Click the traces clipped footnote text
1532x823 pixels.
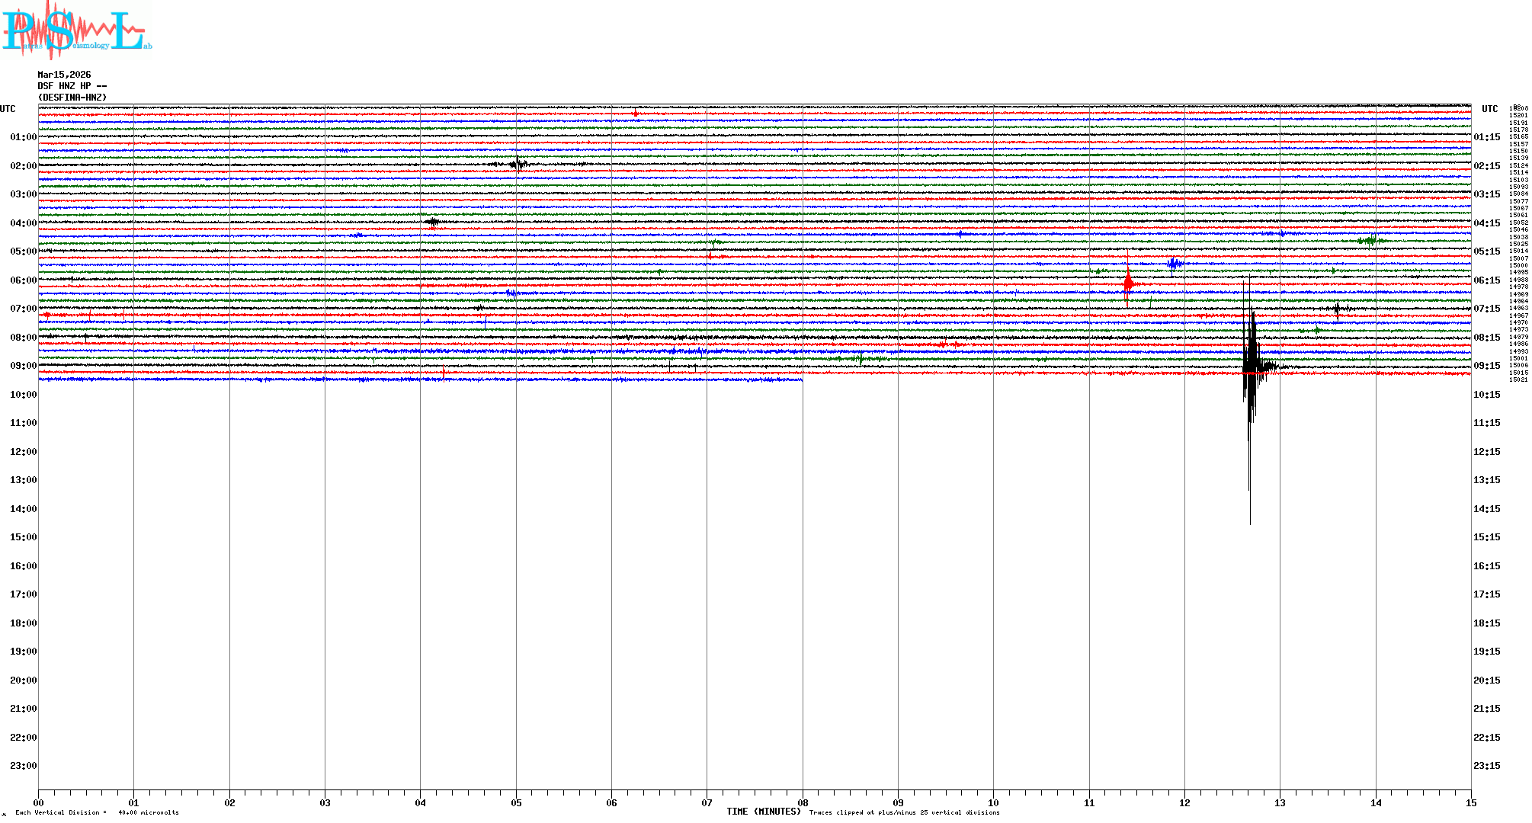click(x=904, y=812)
